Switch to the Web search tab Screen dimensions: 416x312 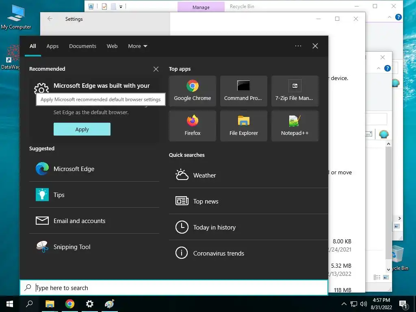point(112,46)
